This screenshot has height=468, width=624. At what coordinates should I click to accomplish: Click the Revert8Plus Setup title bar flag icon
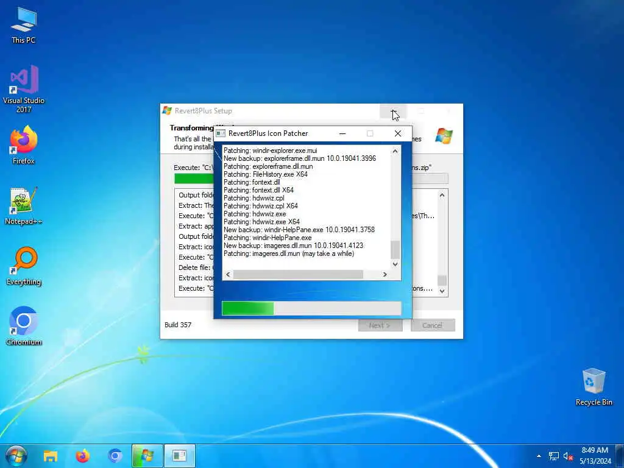(167, 111)
